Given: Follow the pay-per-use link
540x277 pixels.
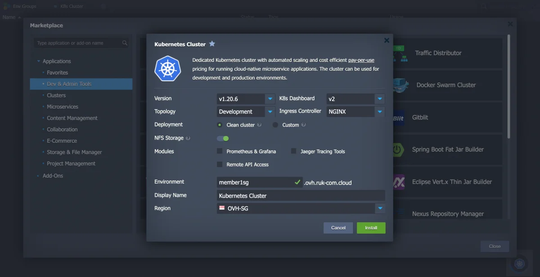Looking at the screenshot, I should coord(361,60).
